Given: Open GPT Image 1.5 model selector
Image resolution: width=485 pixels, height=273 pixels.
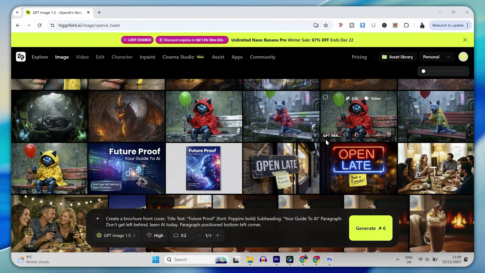Looking at the screenshot, I should [116, 235].
